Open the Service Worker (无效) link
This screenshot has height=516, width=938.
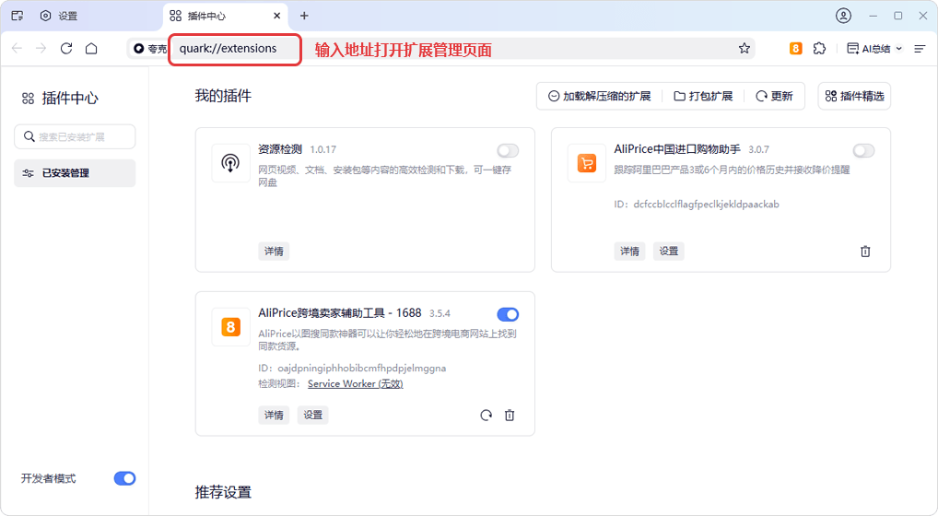355,384
